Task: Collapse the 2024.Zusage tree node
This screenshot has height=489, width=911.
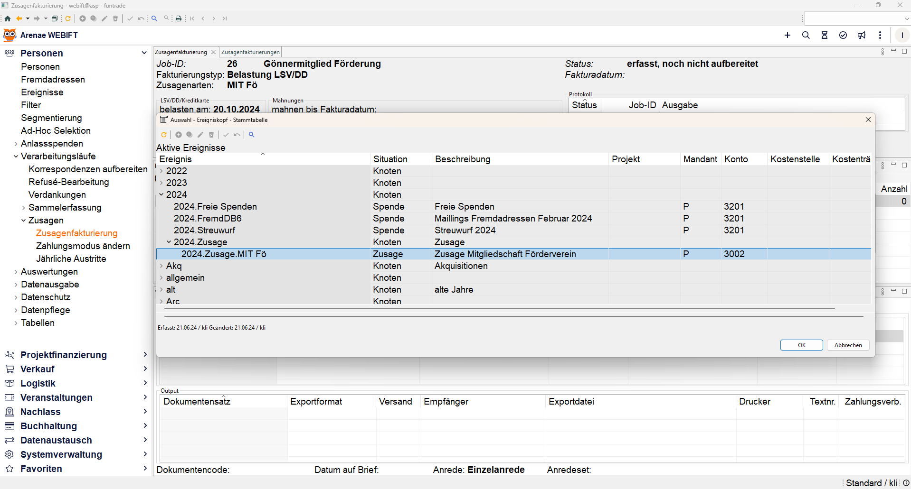Action: (169, 242)
